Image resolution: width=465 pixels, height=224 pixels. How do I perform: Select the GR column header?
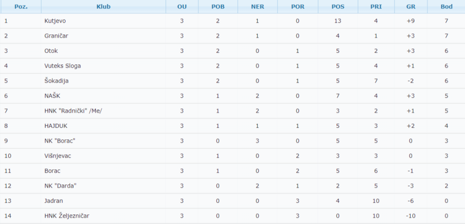(x=411, y=7)
